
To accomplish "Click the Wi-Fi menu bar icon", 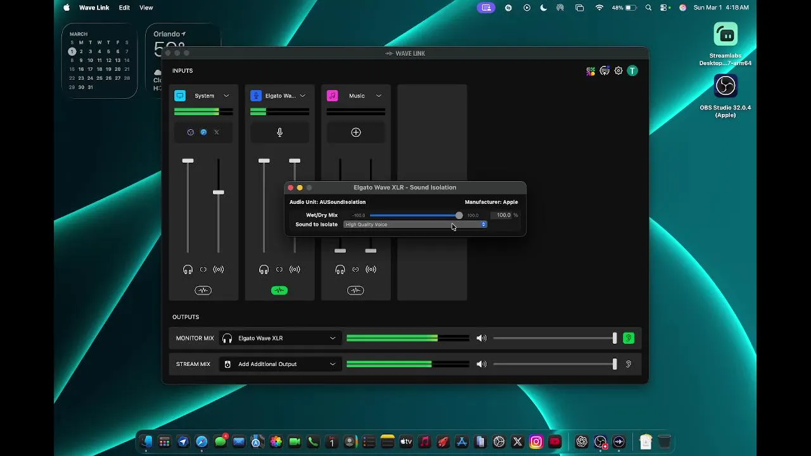I will (x=599, y=8).
